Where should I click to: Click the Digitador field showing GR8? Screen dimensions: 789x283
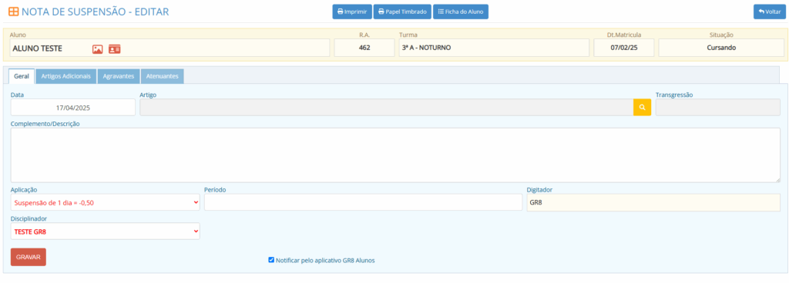click(x=653, y=203)
